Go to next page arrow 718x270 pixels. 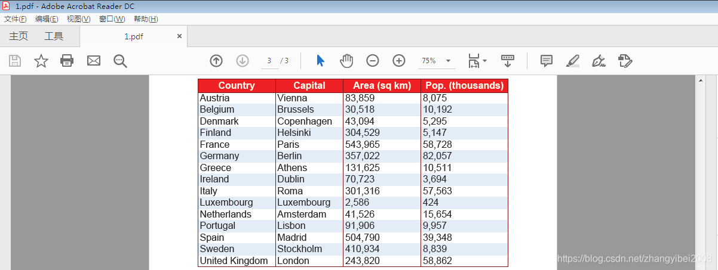click(243, 61)
